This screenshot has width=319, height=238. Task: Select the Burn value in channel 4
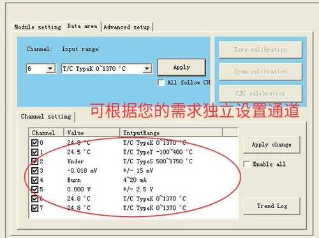(x=74, y=180)
